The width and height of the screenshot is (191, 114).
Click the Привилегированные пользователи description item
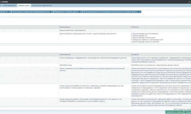pyautogui.click(x=145, y=34)
